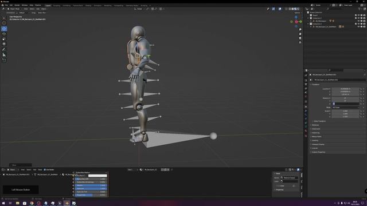Viewport: 367px width, 206px height.
Task: Click the pan hand viewport icon
Action: point(300,34)
